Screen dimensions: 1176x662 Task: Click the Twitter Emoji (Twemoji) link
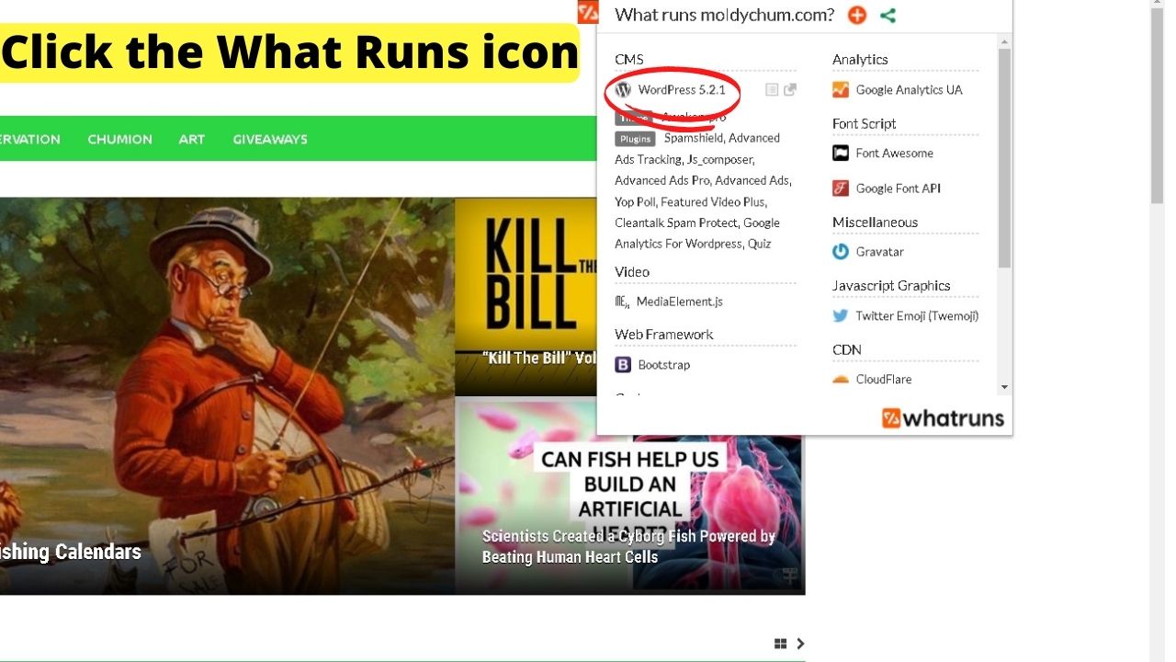pos(917,316)
